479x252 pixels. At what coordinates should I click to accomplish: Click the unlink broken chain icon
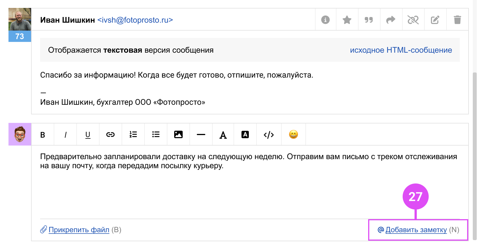pos(413,20)
